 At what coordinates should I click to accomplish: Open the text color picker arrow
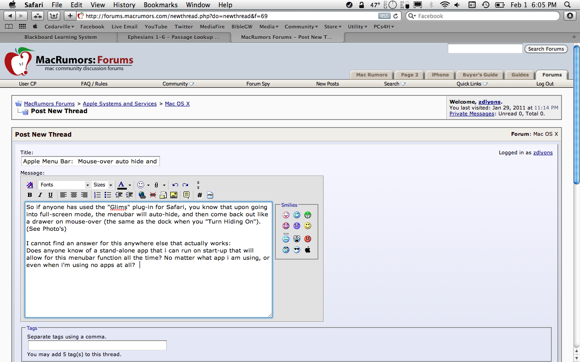tap(130, 185)
